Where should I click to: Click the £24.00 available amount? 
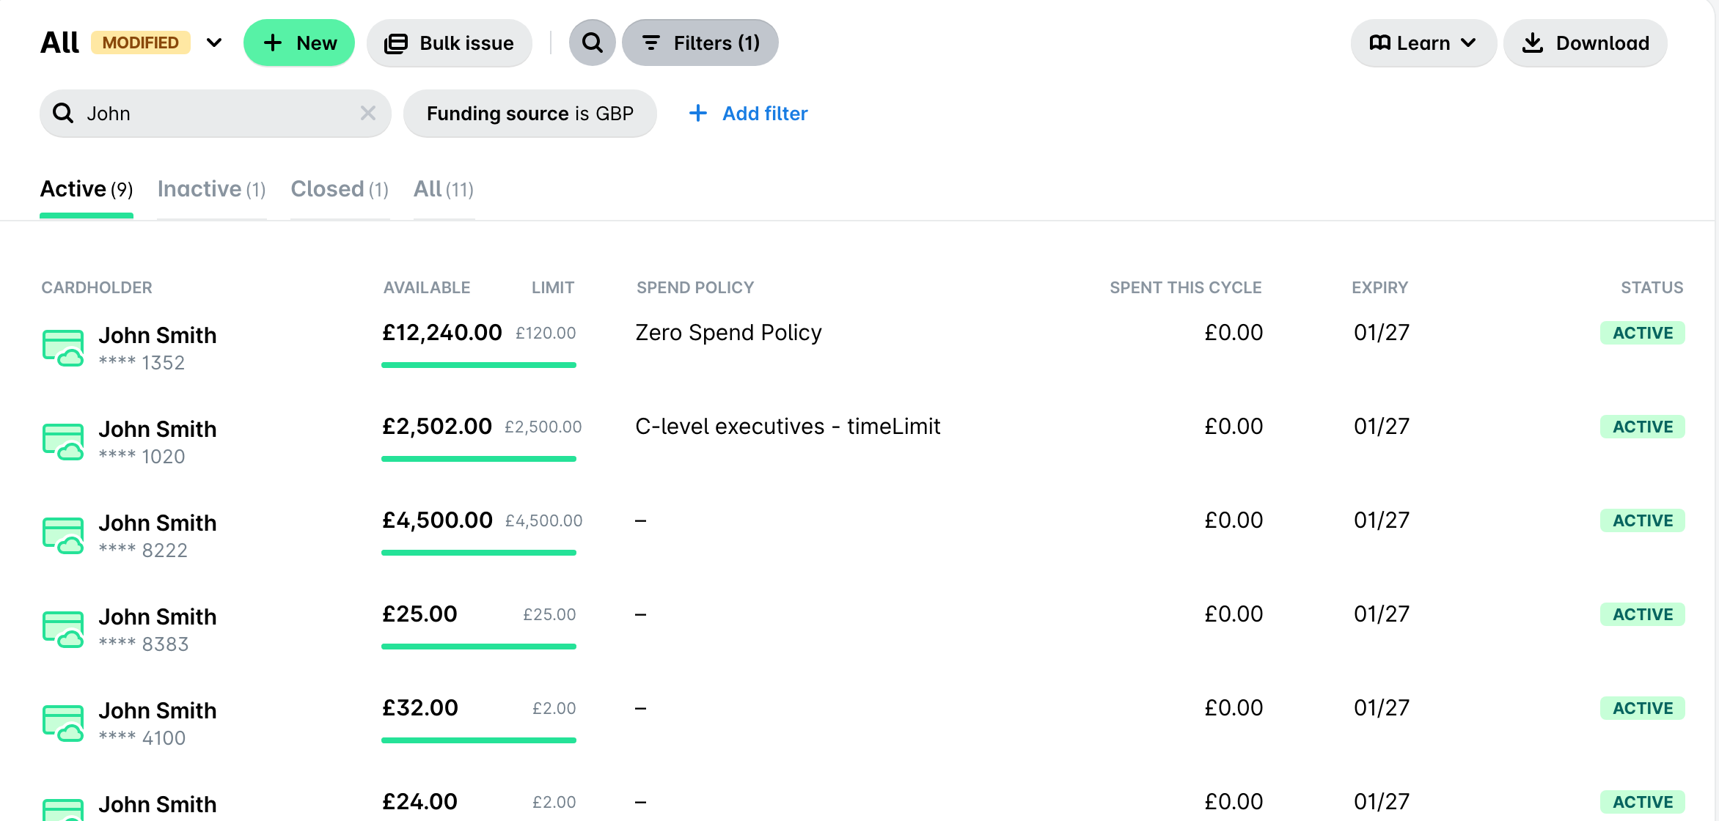[x=419, y=802]
